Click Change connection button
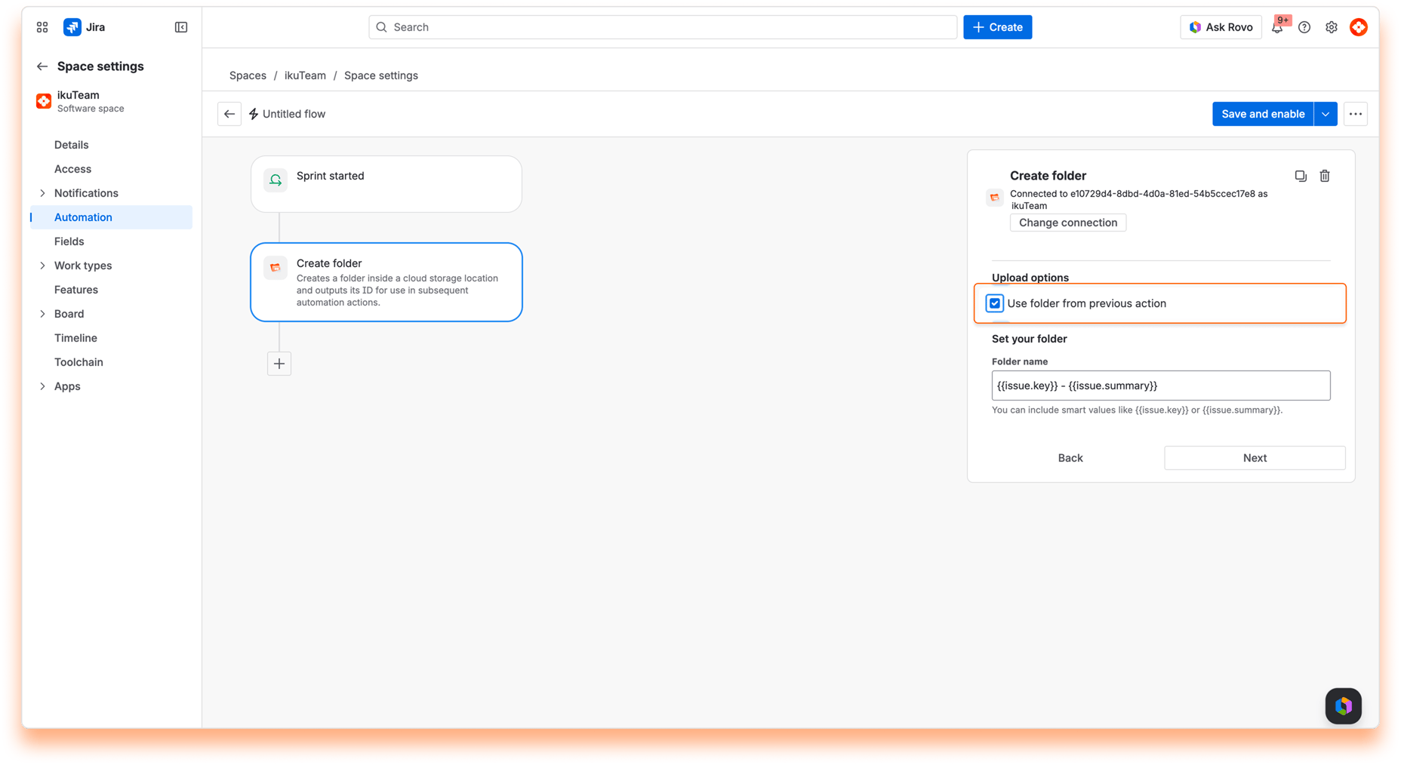 click(1068, 223)
